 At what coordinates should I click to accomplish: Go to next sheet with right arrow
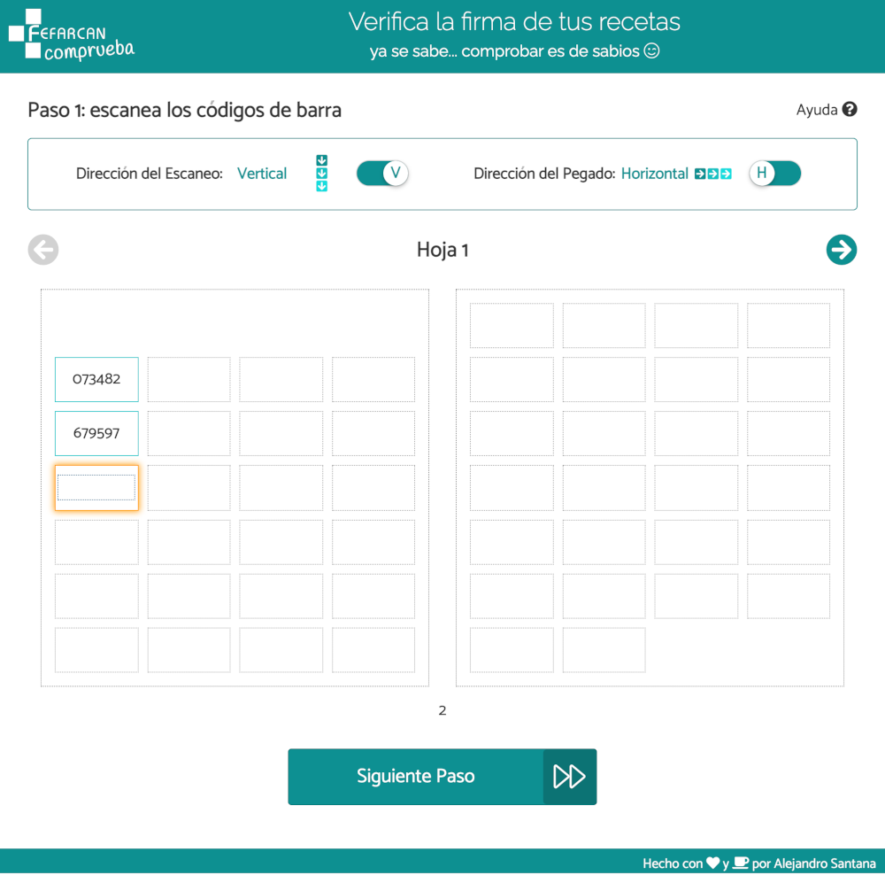pyautogui.click(x=841, y=251)
